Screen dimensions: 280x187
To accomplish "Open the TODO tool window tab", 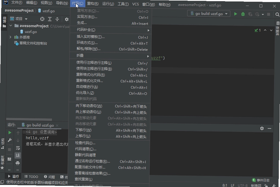I will 31,177.
